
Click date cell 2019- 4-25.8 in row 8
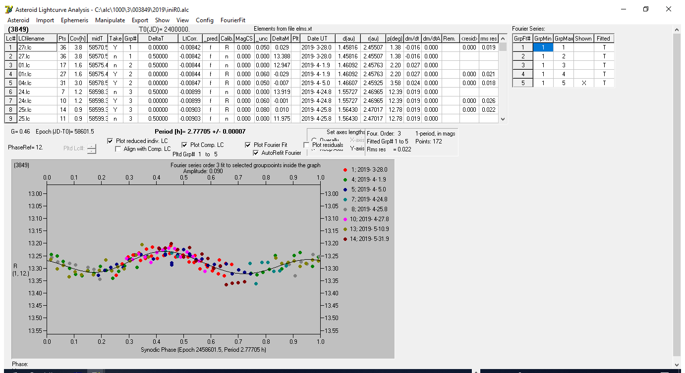pos(317,109)
